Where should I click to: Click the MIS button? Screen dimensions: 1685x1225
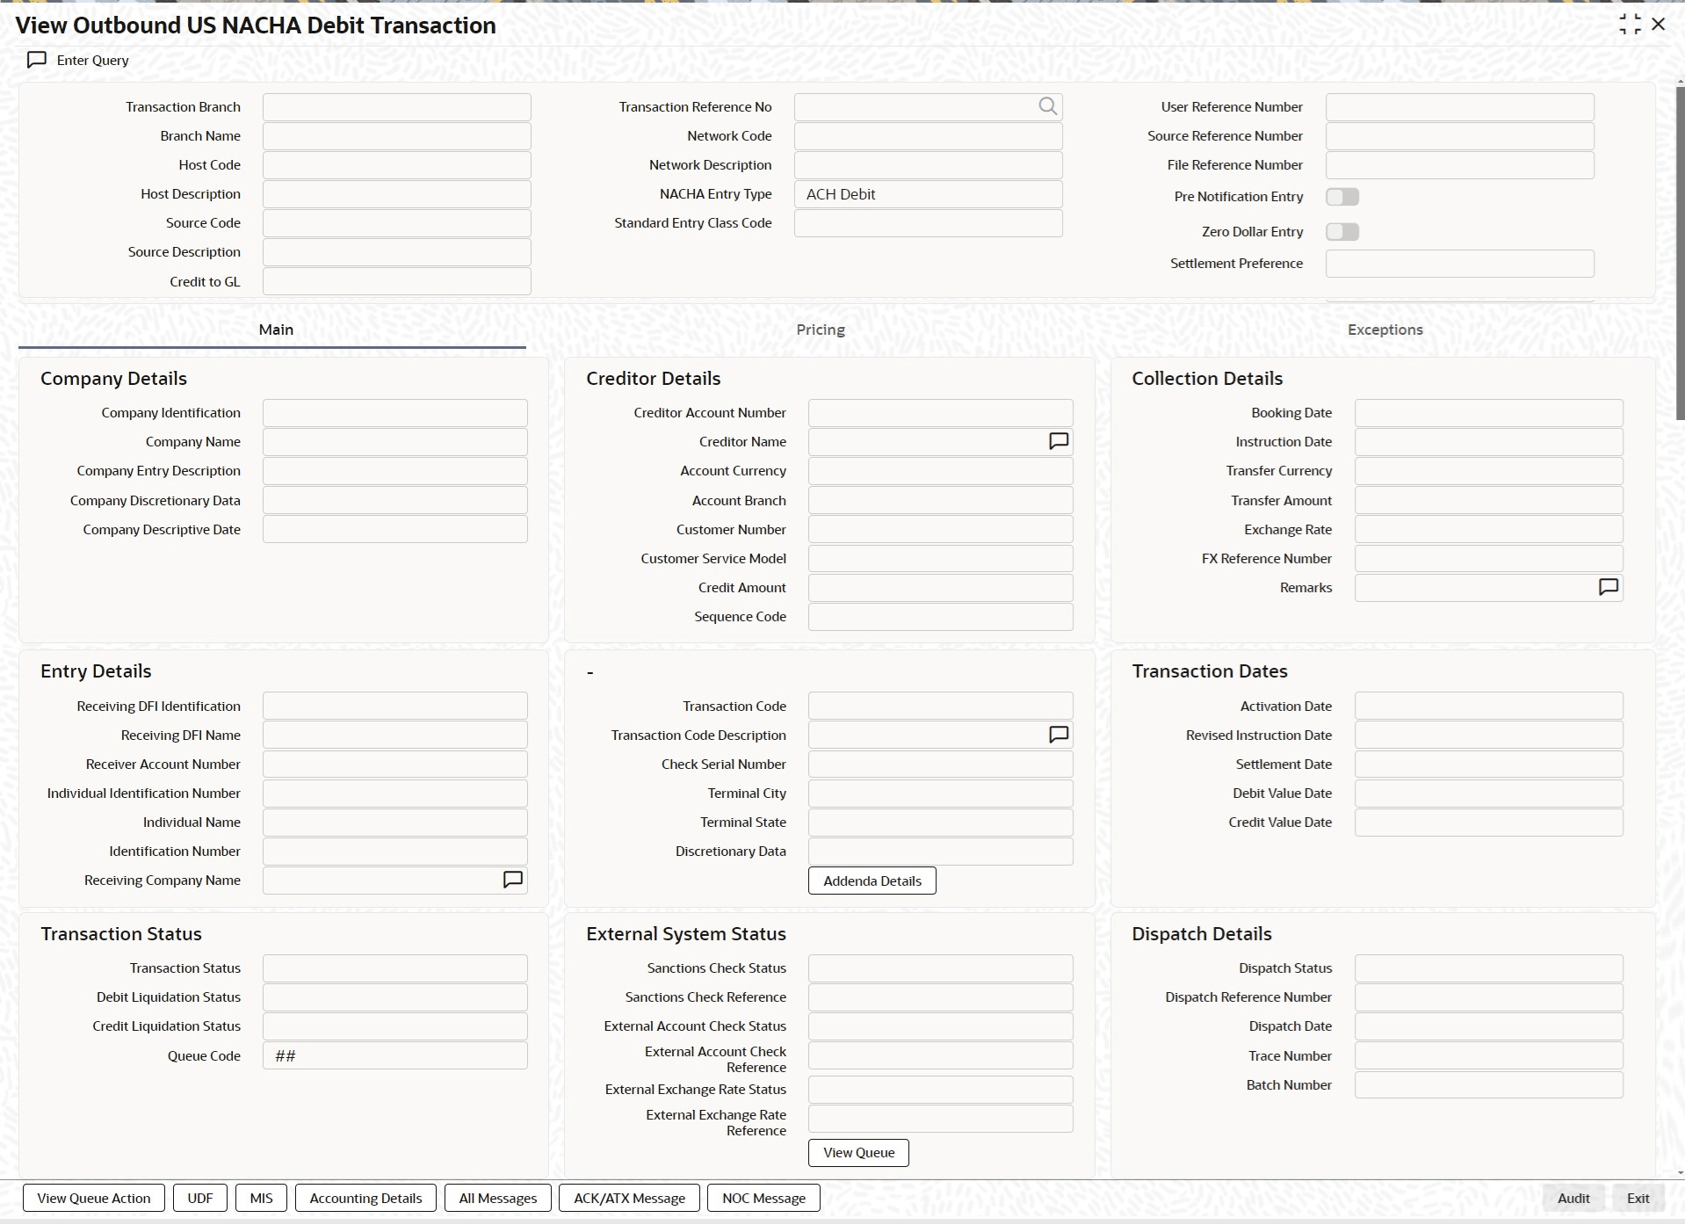click(x=261, y=1198)
